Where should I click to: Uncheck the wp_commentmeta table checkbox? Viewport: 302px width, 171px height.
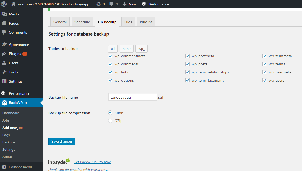click(x=110, y=56)
